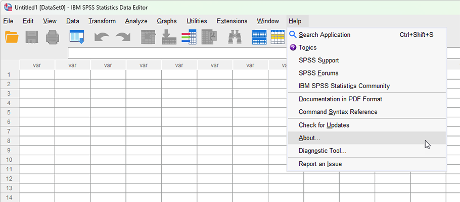460x202 pixels.
Task: Open the Transform menu
Action: pyautogui.click(x=102, y=21)
